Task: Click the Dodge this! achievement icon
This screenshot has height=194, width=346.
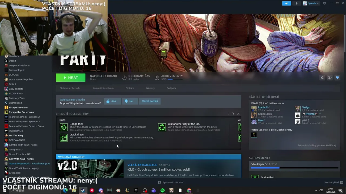Action: (x=64, y=127)
